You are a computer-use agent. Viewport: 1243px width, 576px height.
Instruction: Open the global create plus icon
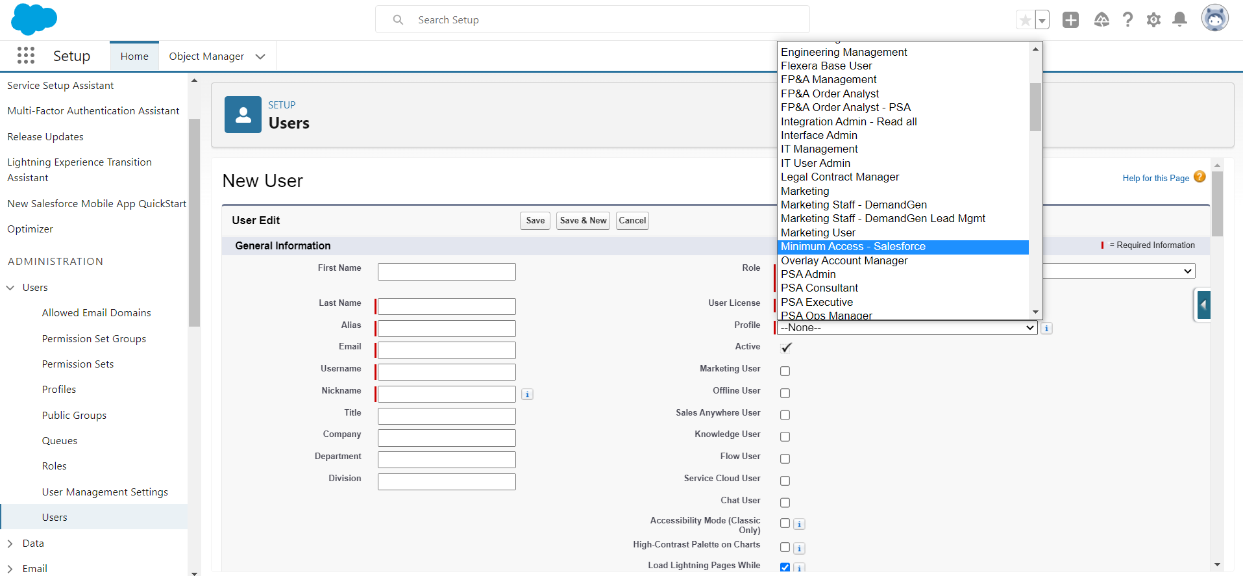click(x=1070, y=20)
